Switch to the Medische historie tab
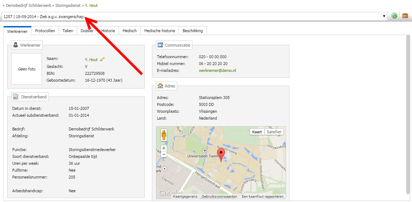The height and width of the screenshot is (202, 412). 160,31
